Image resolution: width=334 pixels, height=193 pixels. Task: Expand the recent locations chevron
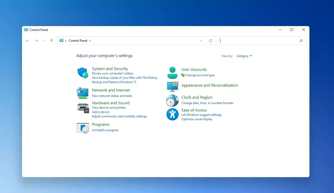pyautogui.click(x=44, y=41)
